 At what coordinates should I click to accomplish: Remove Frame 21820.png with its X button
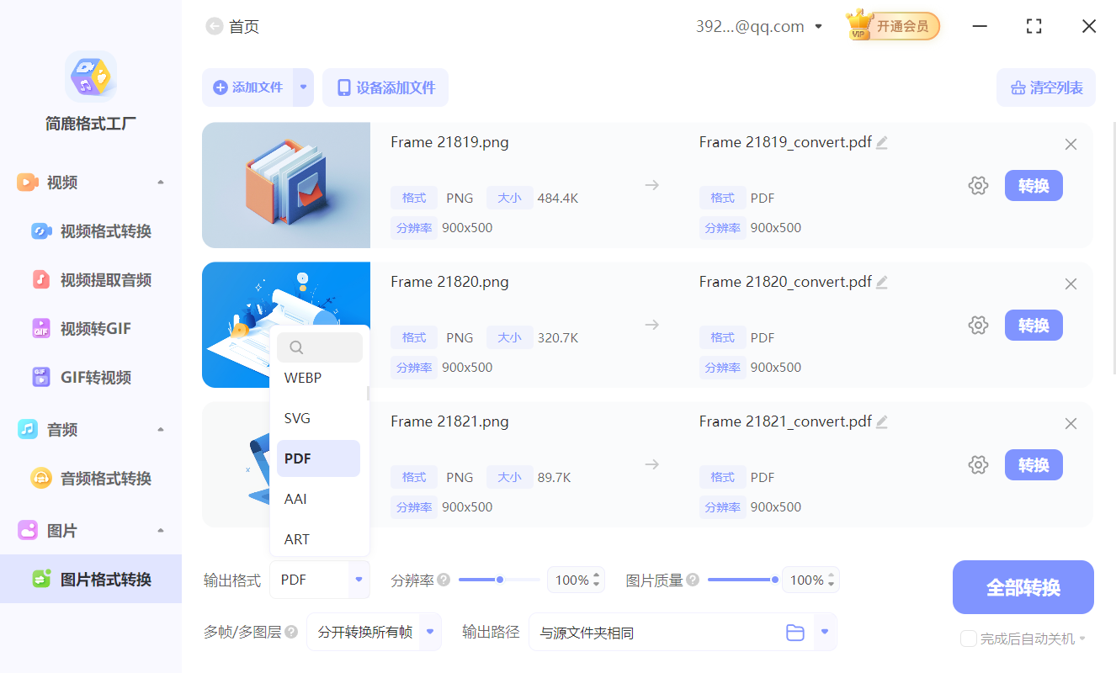click(x=1071, y=284)
